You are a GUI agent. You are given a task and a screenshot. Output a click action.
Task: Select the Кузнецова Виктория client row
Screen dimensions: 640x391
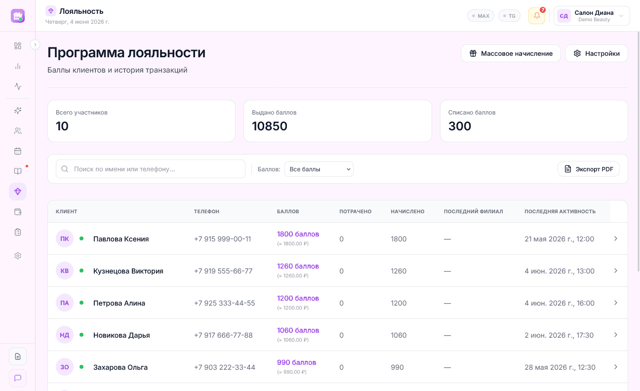point(338,271)
